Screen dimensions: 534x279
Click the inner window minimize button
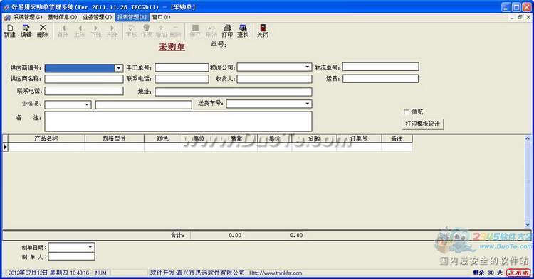coord(512,17)
